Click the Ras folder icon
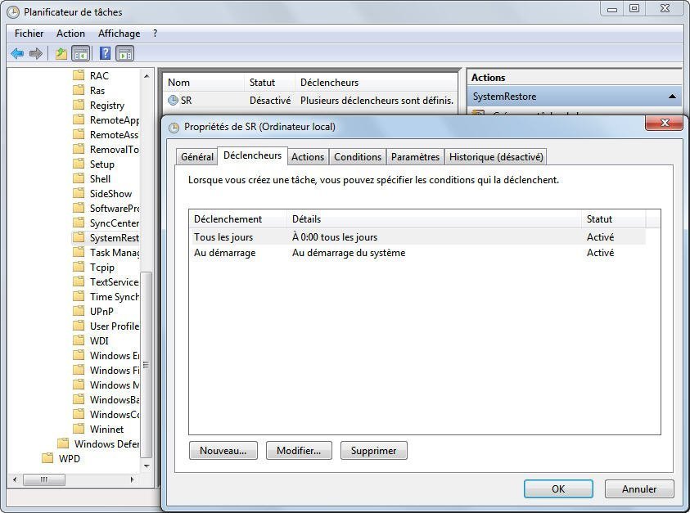The width and height of the screenshot is (690, 513). (79, 90)
